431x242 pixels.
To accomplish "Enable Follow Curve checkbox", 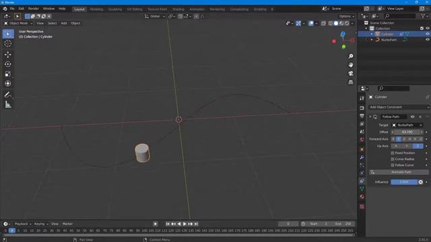I will pos(393,165).
